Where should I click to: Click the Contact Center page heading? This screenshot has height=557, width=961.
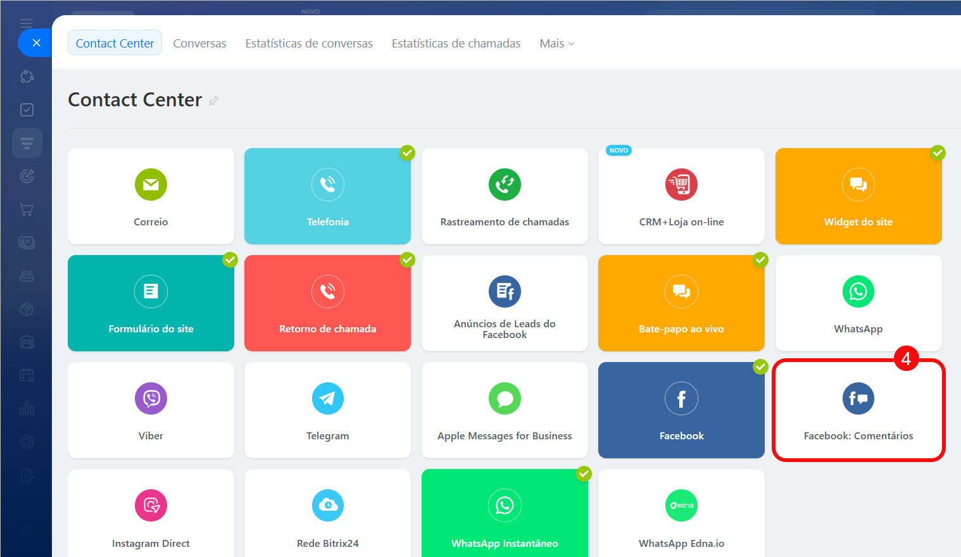135,100
